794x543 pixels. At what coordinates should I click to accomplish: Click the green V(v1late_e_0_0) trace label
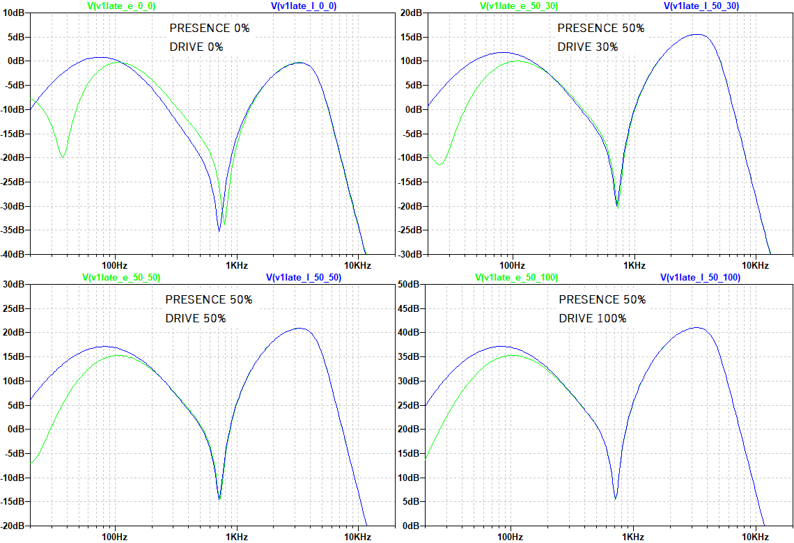point(121,6)
